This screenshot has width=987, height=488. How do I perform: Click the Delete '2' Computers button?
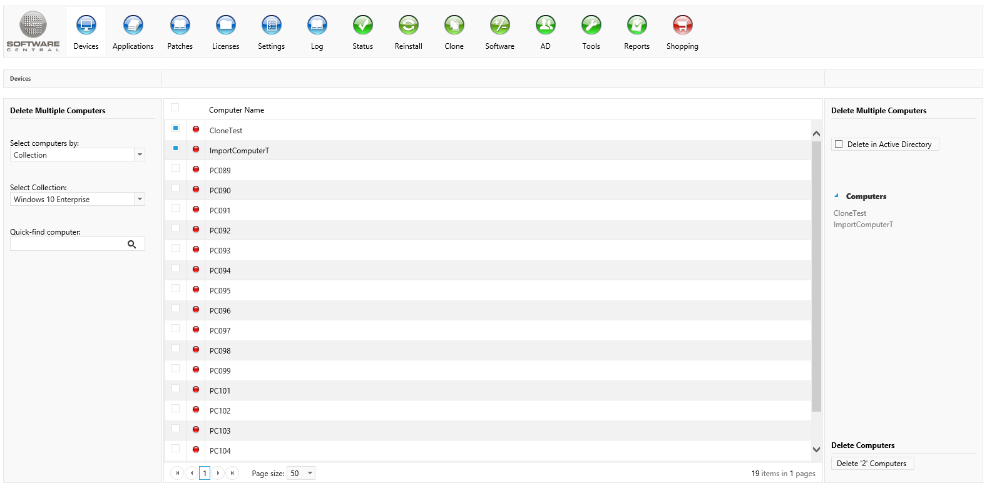coord(872,464)
